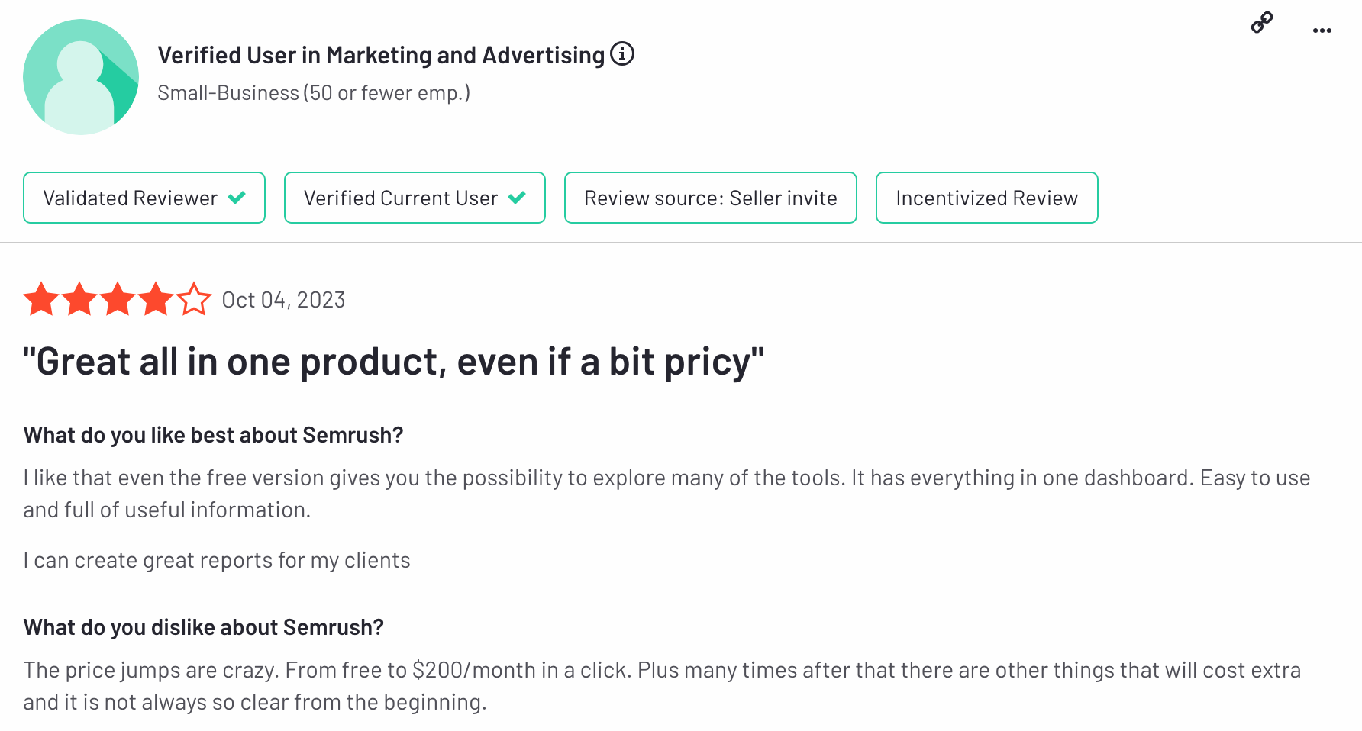1362x731 pixels.
Task: Click the second red rating star
Action: 79,299
